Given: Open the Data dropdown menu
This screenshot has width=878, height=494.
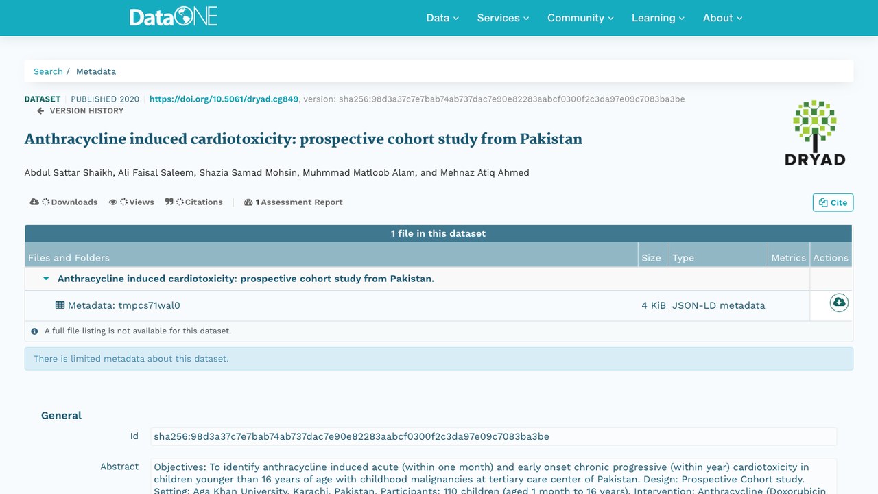Looking at the screenshot, I should coord(442,18).
